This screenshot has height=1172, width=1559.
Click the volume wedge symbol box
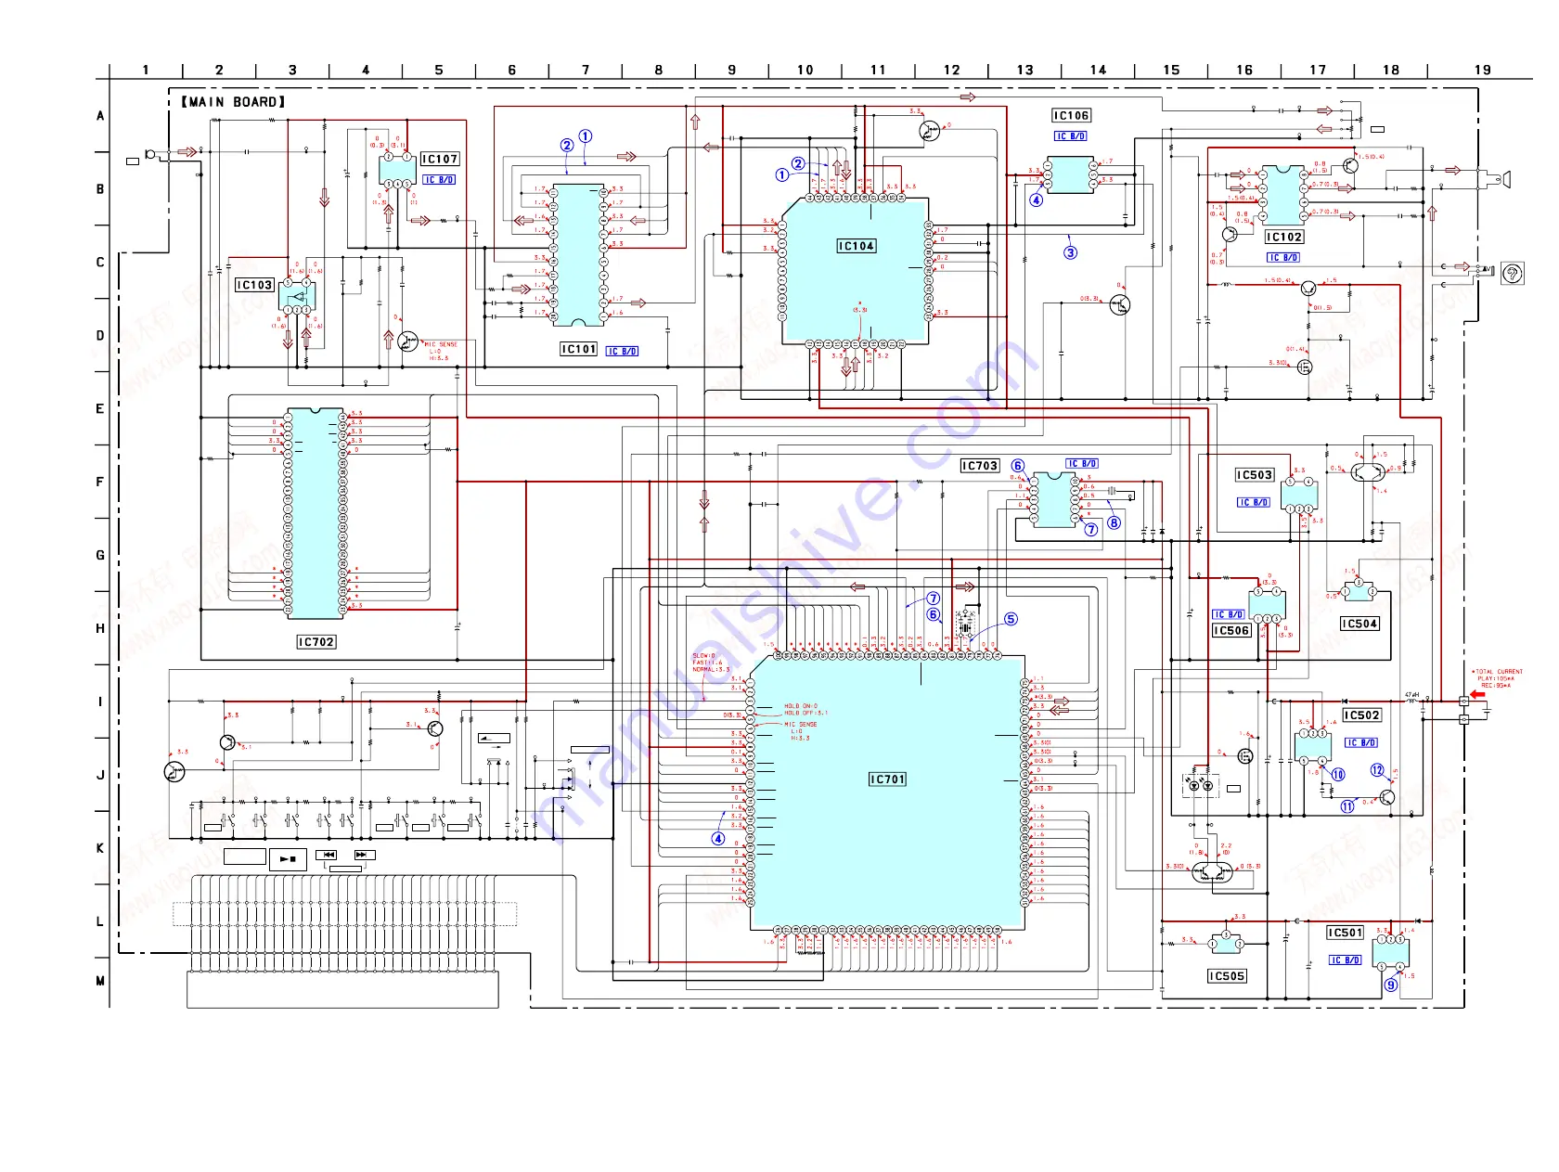(x=494, y=739)
